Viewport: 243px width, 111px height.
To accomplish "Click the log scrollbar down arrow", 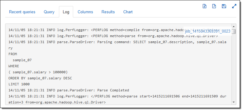I will [234, 102].
